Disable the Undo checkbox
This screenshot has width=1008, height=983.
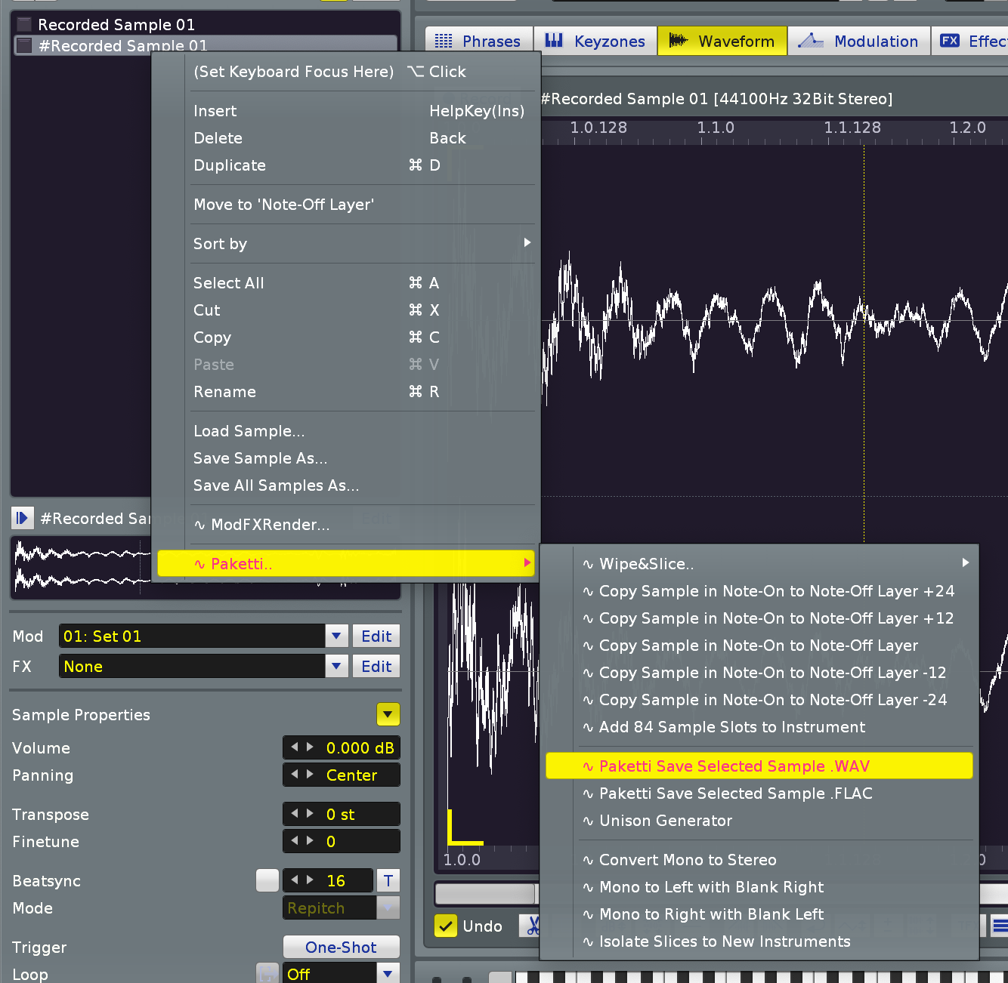coord(446,926)
